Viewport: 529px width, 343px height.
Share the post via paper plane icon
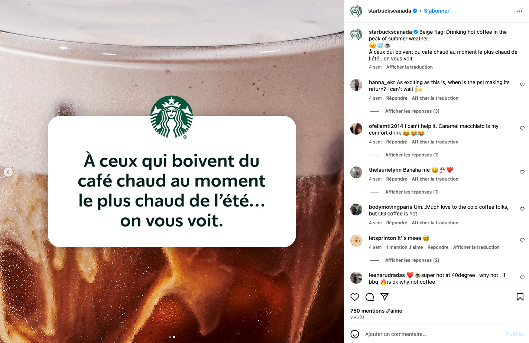tap(384, 297)
